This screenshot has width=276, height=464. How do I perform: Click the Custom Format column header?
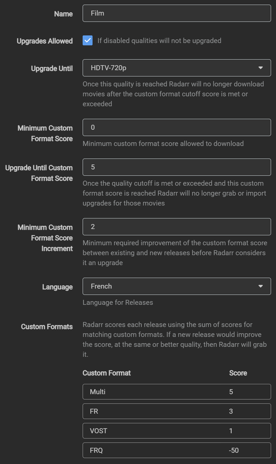[x=106, y=373]
